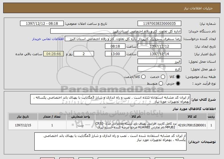Click the ردیف column header
Viewport: 224px width, 159px height.
click(211, 117)
